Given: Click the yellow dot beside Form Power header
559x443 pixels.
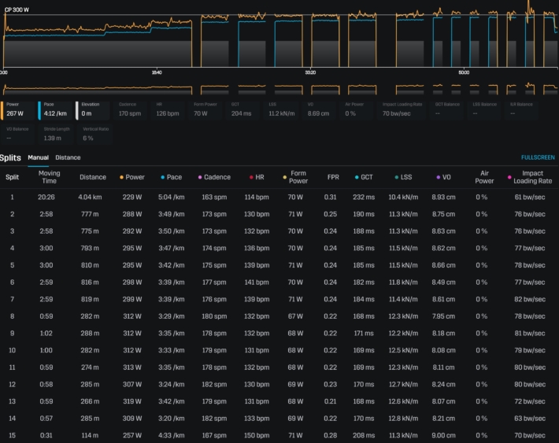Looking at the screenshot, I should 283,177.
